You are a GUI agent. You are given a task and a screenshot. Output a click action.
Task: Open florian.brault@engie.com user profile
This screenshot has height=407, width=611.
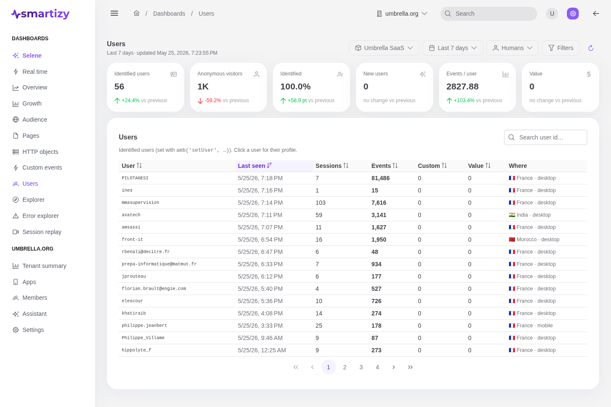click(353, 289)
